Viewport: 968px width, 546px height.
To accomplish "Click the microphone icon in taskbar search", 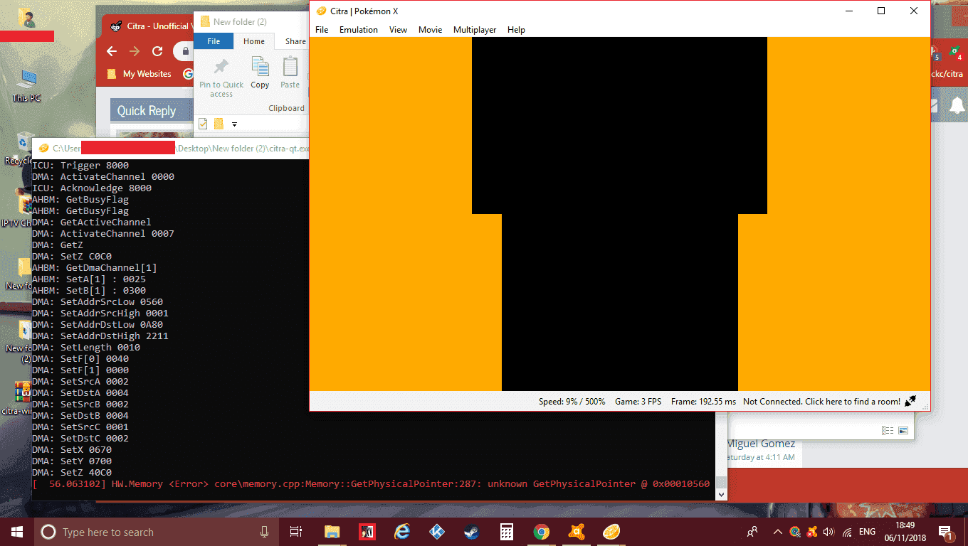I will coord(264,532).
